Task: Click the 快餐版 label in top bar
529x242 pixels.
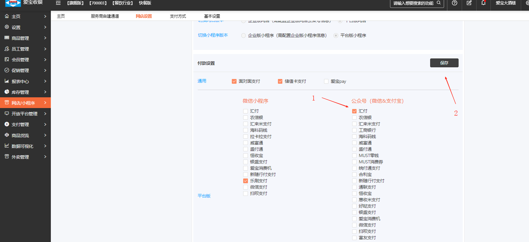Action: click(145, 3)
